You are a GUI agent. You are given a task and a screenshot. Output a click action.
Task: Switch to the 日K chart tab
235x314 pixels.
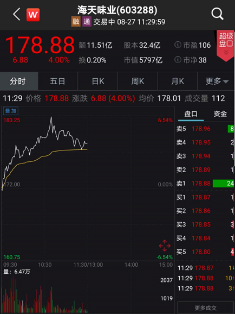pyautogui.click(x=98, y=81)
